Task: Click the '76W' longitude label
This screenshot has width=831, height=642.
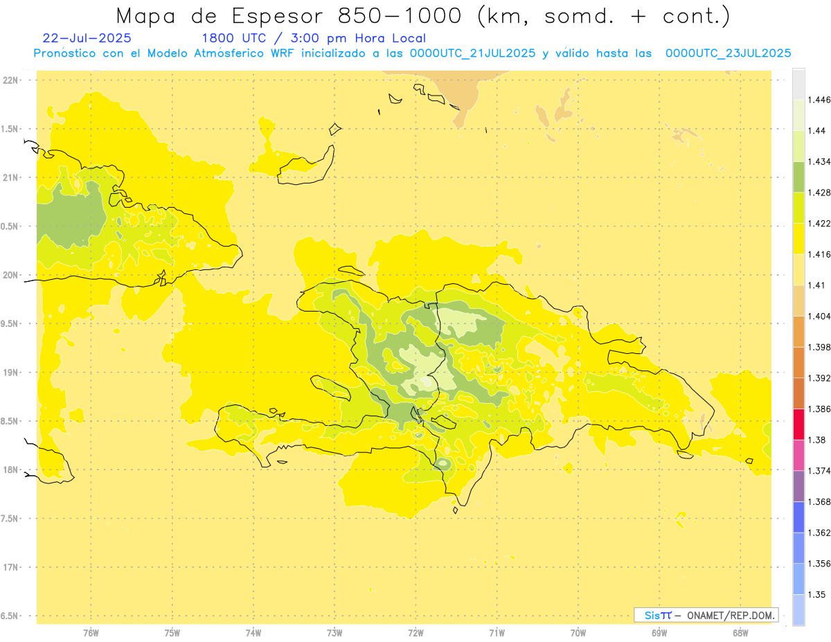Action: tap(91, 633)
